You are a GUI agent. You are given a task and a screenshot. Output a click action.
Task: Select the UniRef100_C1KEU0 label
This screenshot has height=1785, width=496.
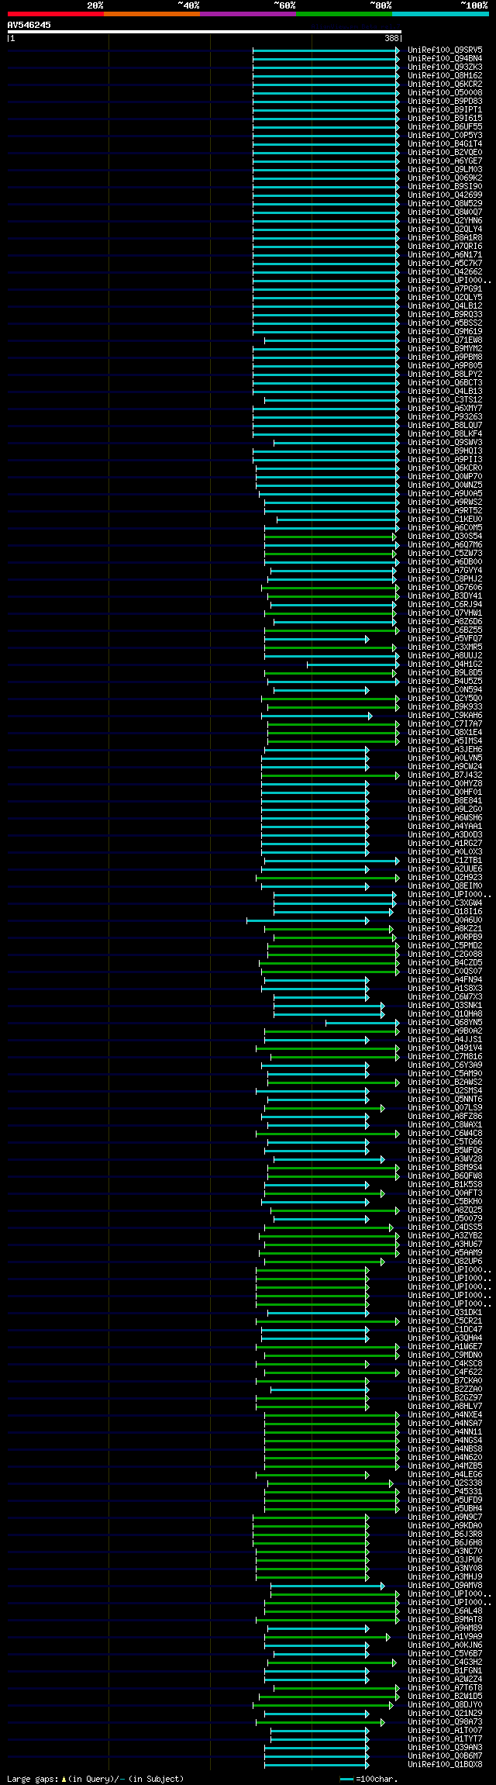coord(445,519)
